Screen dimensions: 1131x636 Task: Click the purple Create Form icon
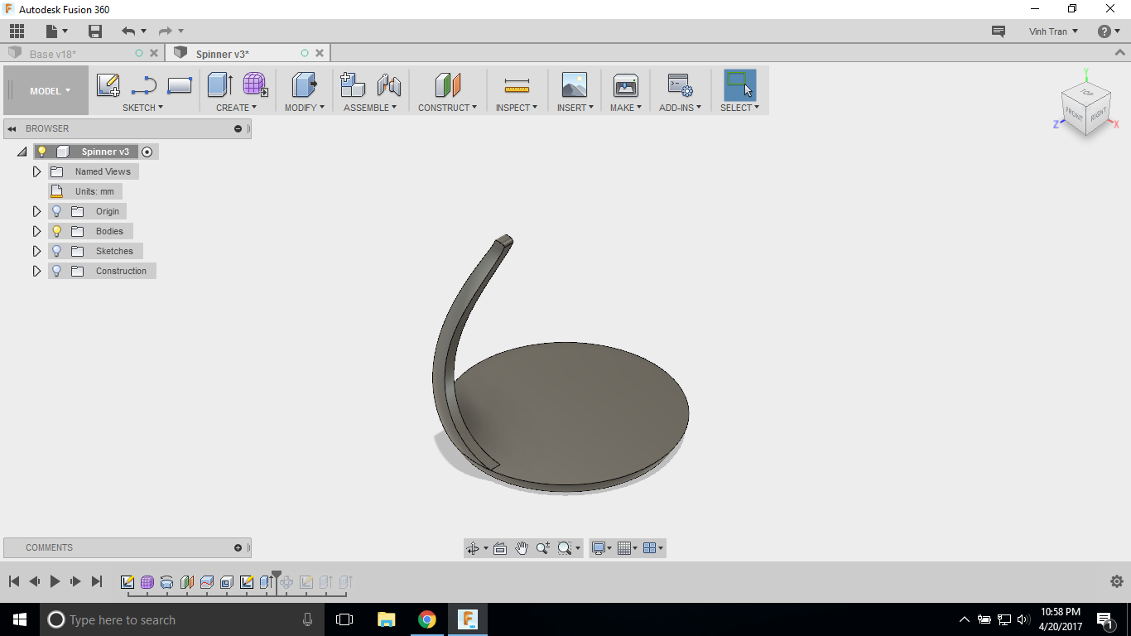coord(255,84)
